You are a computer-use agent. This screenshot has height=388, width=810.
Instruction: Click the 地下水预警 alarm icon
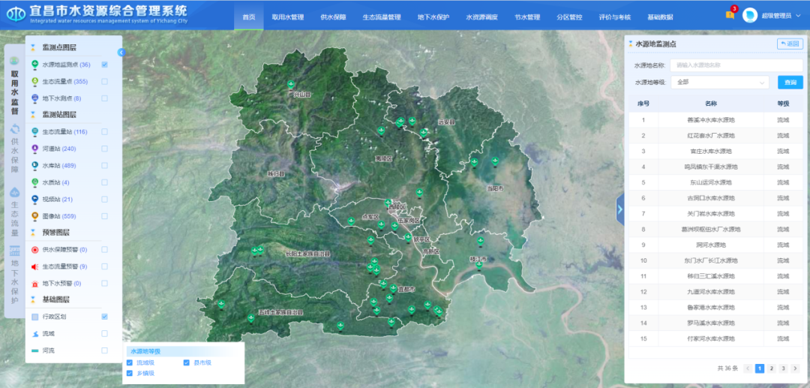pos(34,284)
